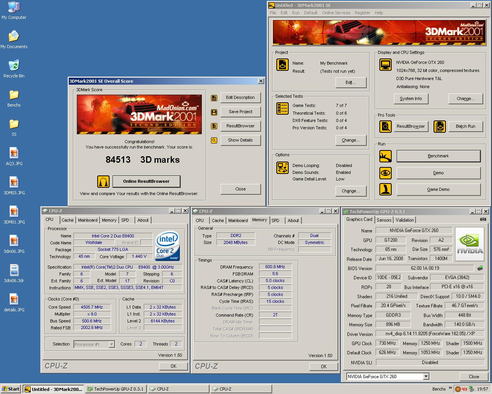This screenshot has width=492, height=394.
Task: Open Processor #1 selection dropdown
Action: pyautogui.click(x=111, y=344)
